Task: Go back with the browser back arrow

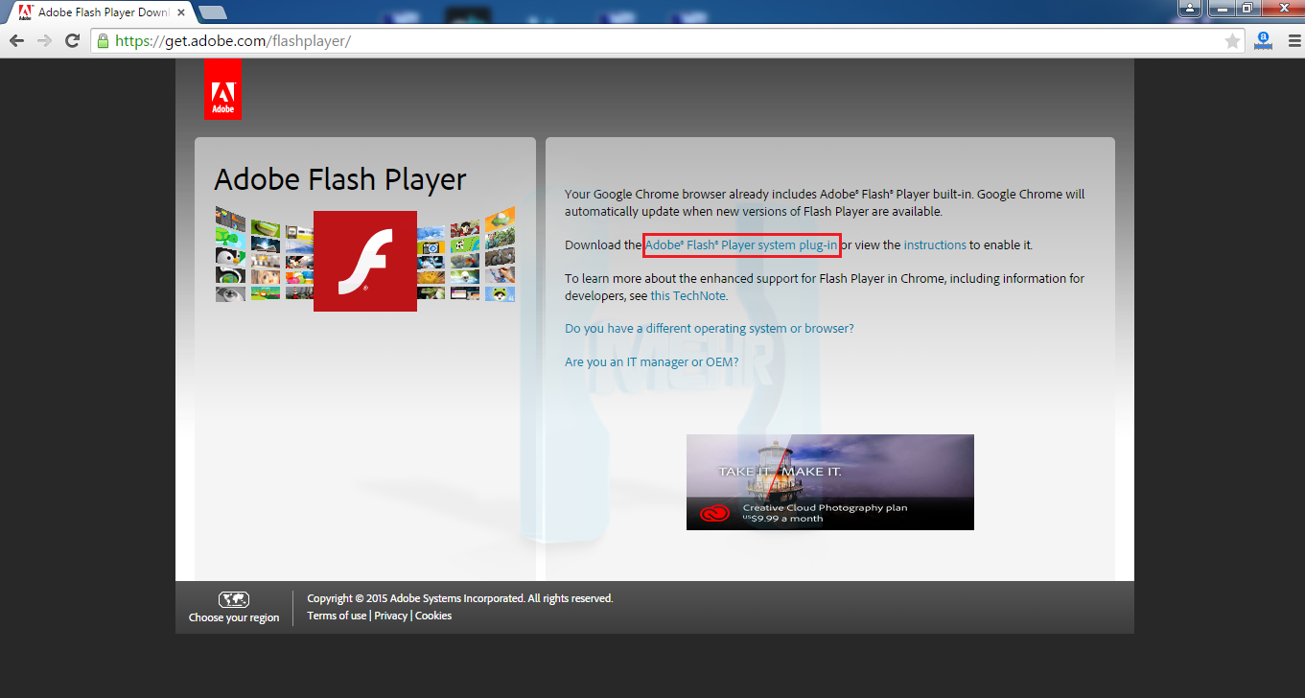Action: click(x=16, y=40)
